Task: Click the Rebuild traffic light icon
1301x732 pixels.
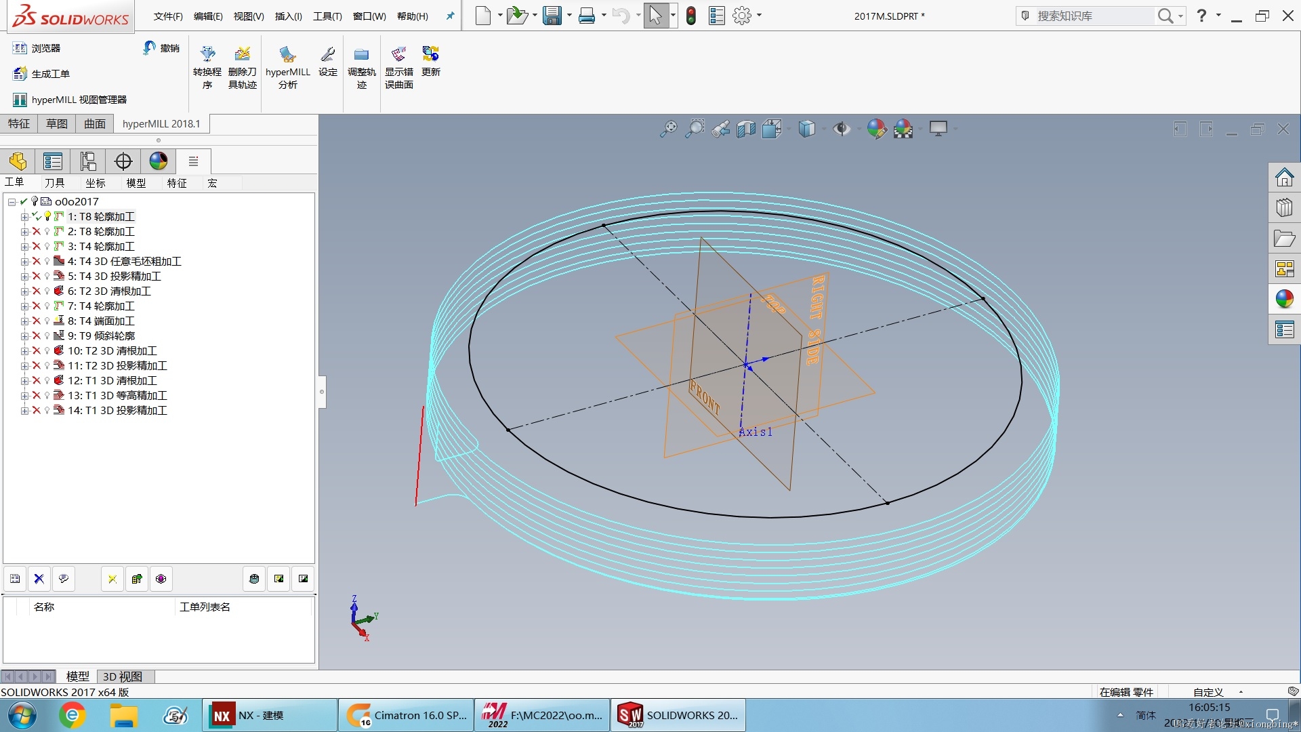Action: (x=691, y=16)
